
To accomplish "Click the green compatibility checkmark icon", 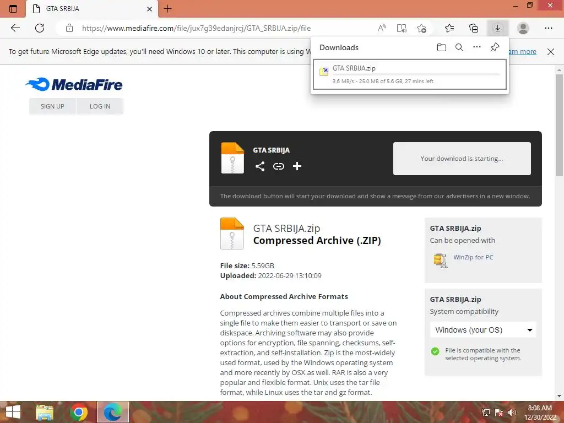I will point(435,351).
